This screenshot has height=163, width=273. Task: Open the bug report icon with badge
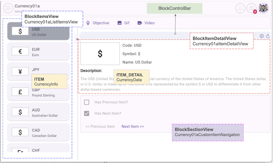[251, 8]
